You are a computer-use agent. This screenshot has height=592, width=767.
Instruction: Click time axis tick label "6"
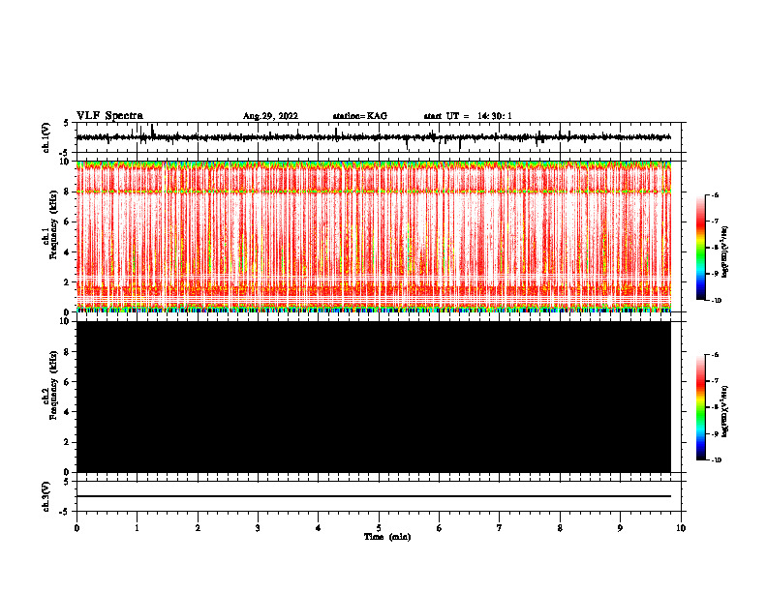(x=440, y=528)
